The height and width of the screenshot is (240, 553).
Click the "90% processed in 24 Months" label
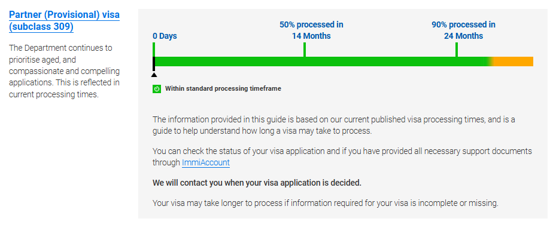coord(463,30)
